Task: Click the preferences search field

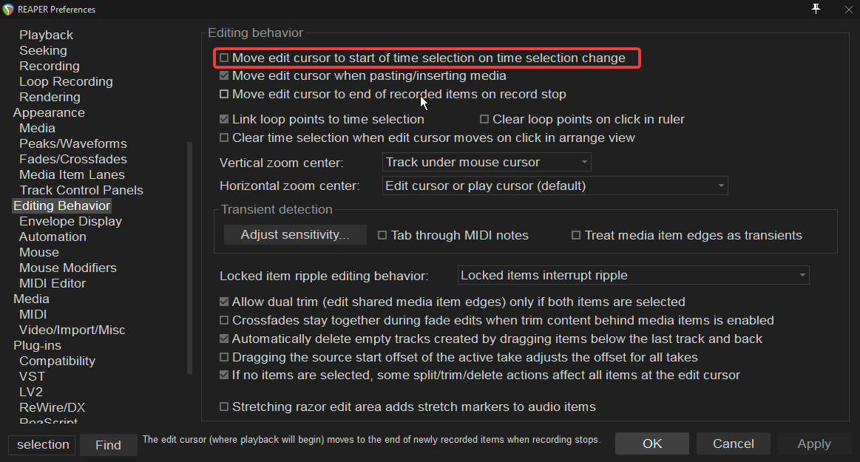Action: [x=42, y=444]
